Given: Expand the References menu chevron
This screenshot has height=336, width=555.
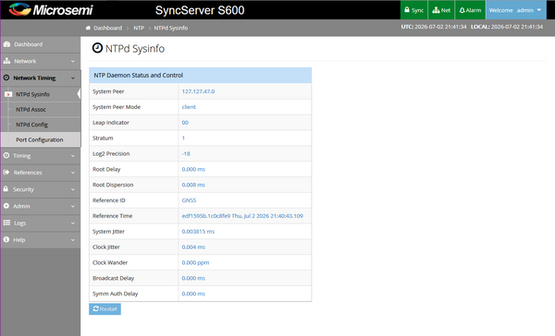Looking at the screenshot, I should click(73, 173).
